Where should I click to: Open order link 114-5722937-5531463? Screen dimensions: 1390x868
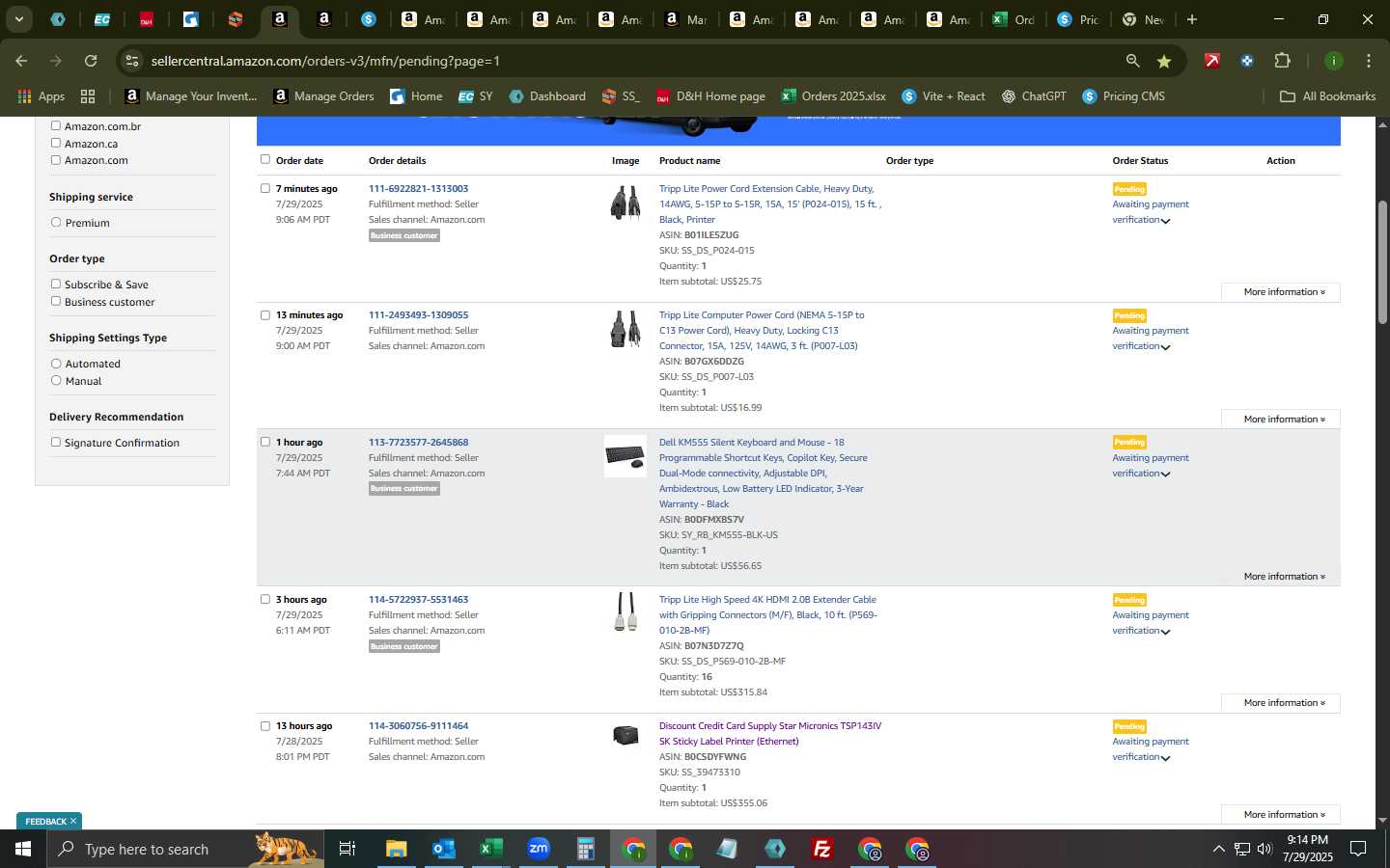(418, 600)
